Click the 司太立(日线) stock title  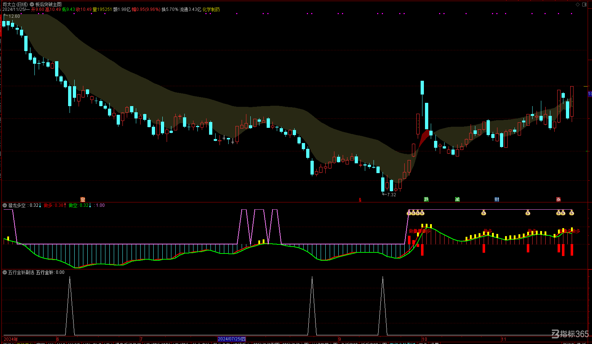[x=15, y=4]
